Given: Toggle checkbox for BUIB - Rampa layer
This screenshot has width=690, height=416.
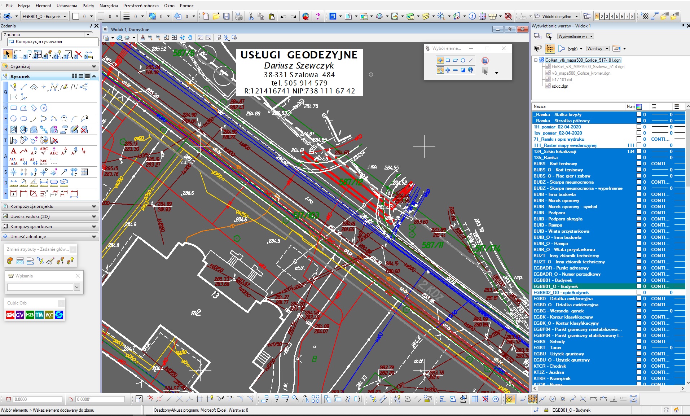Looking at the screenshot, I should pyautogui.click(x=639, y=225).
